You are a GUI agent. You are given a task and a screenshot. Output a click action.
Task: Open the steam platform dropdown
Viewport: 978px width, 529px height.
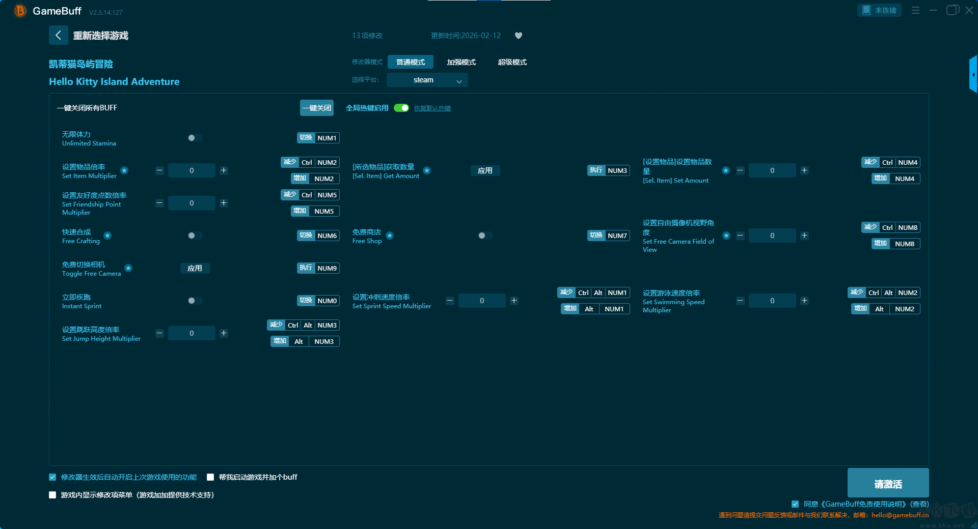[427, 80]
